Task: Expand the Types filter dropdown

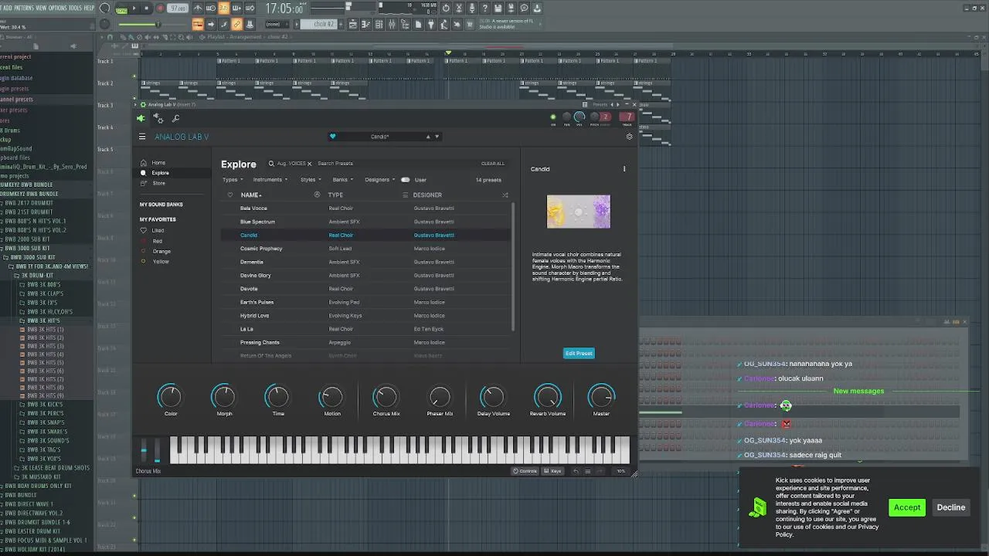Action: (231, 180)
